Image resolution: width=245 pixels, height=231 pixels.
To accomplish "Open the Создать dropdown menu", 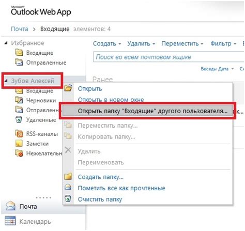I will [107, 43].
